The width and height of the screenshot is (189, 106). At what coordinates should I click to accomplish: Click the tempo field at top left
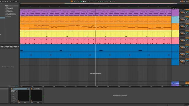click(x=3, y=1)
